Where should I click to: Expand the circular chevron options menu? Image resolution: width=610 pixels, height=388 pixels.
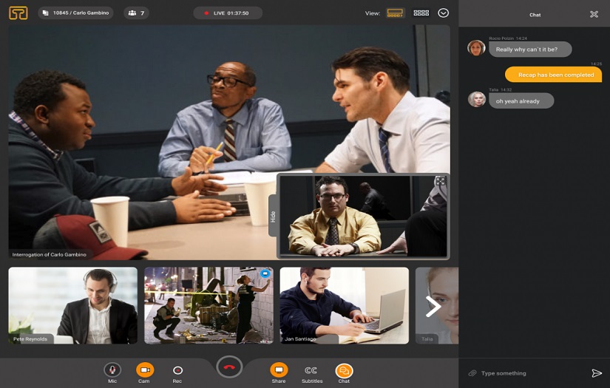pos(443,13)
